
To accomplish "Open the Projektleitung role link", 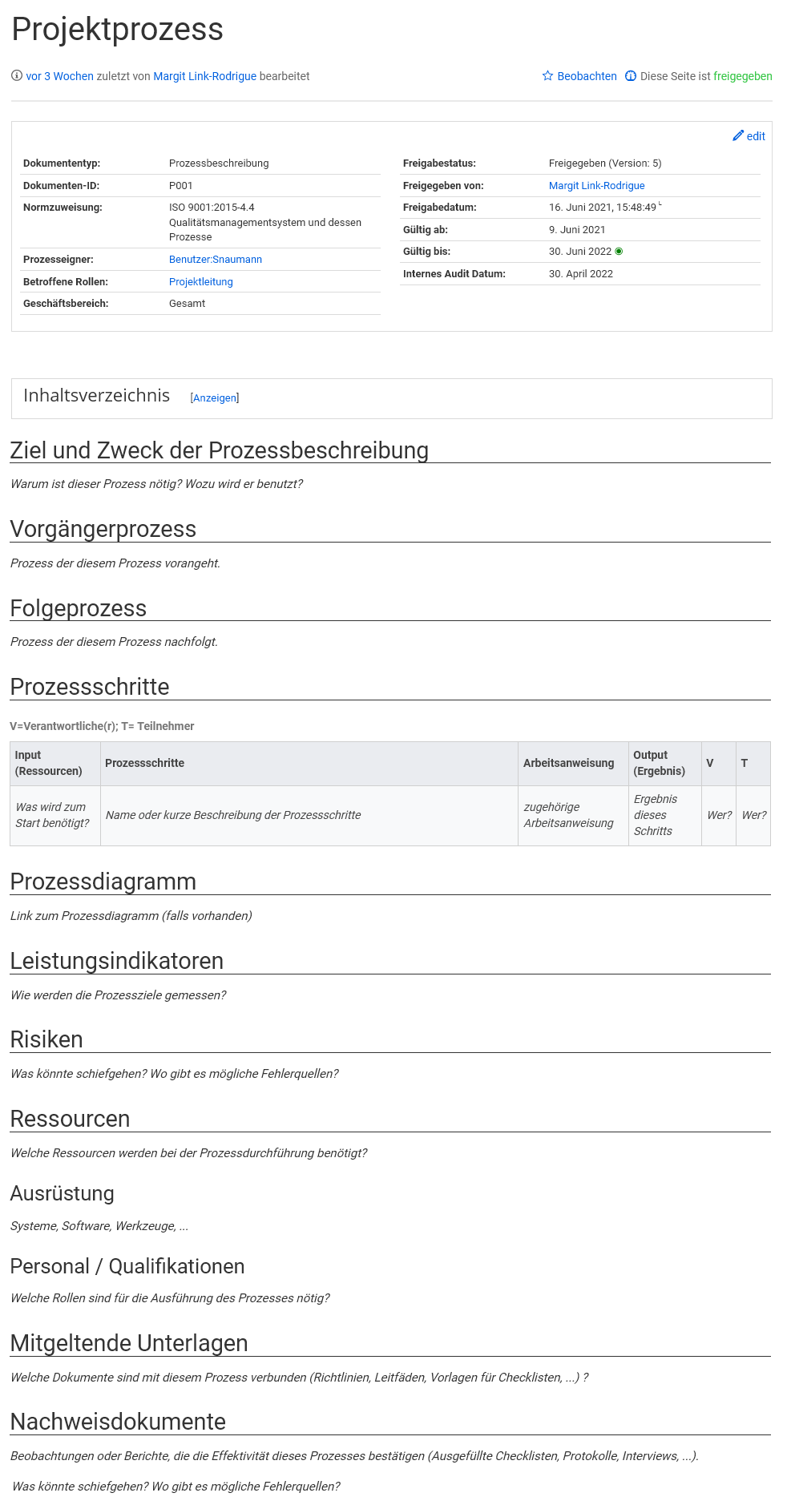I will click(200, 282).
